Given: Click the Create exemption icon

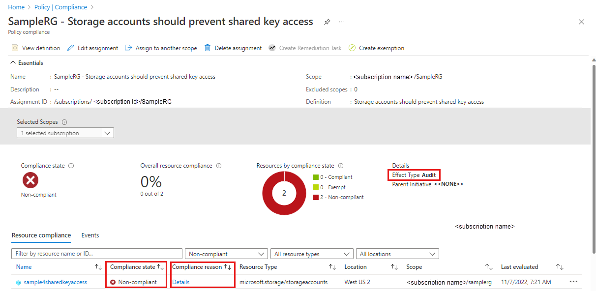Looking at the screenshot, I should click(x=352, y=48).
